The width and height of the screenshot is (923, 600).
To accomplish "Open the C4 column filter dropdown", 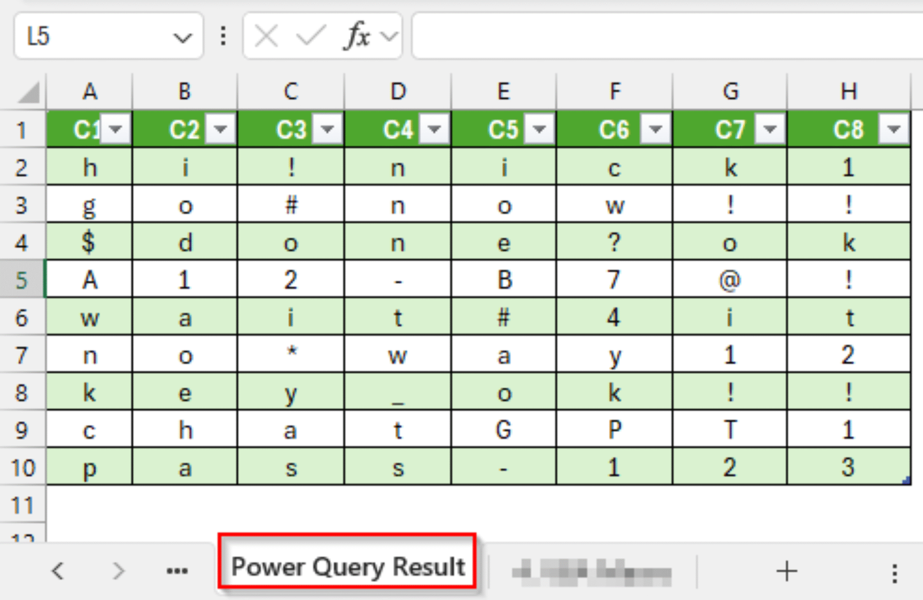I will coord(434,130).
